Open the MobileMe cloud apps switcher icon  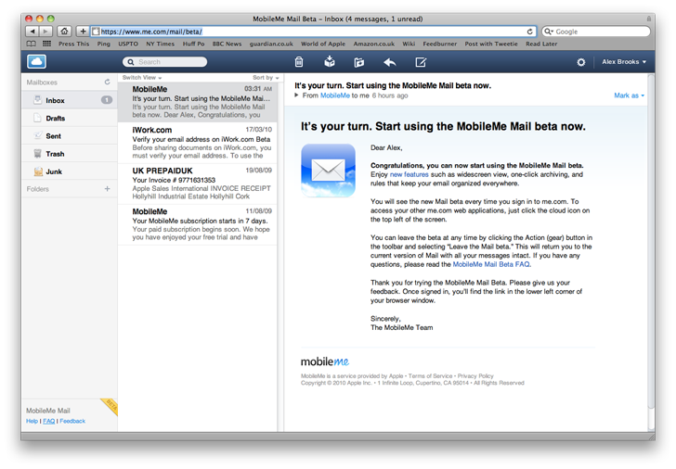click(36, 61)
